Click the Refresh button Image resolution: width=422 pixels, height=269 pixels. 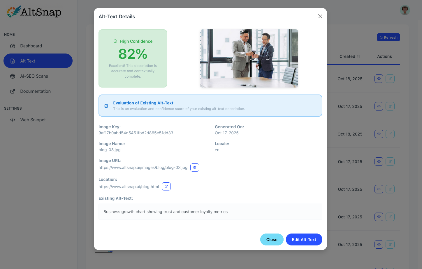coord(388,37)
